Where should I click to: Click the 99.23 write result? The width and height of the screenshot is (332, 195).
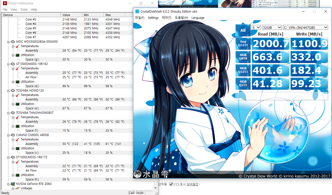pyautogui.click(x=309, y=84)
